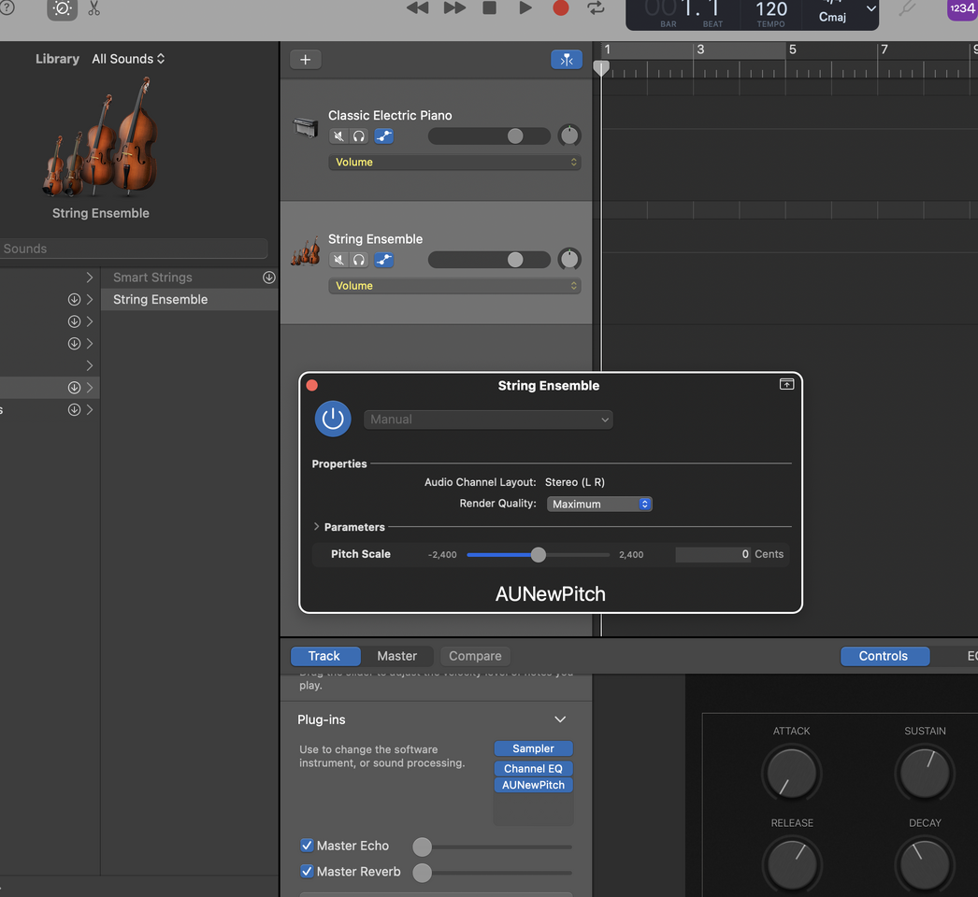Image resolution: width=978 pixels, height=897 pixels.
Task: Click Classic Electric Piano pan knob
Action: (569, 135)
